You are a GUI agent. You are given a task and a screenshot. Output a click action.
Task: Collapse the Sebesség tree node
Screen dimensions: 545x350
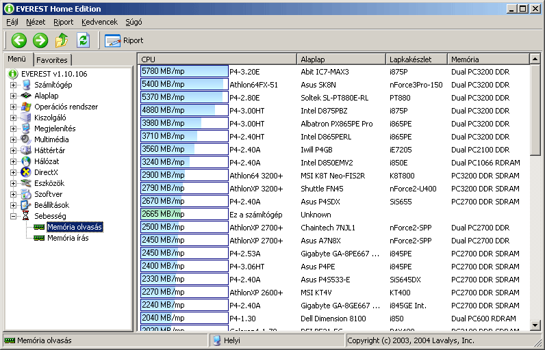pos(13,216)
